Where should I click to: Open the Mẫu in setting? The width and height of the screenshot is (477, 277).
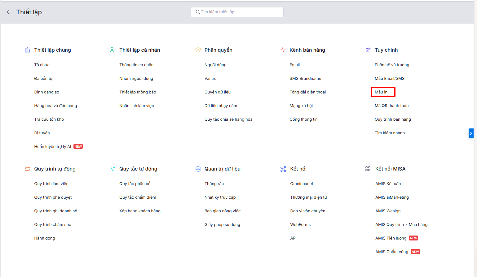click(381, 92)
